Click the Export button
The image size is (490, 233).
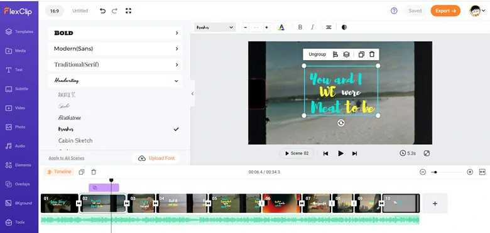click(445, 11)
